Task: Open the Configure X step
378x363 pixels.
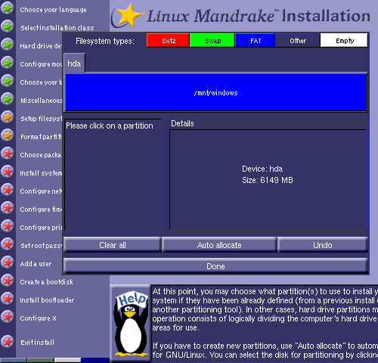Action: click(x=38, y=318)
